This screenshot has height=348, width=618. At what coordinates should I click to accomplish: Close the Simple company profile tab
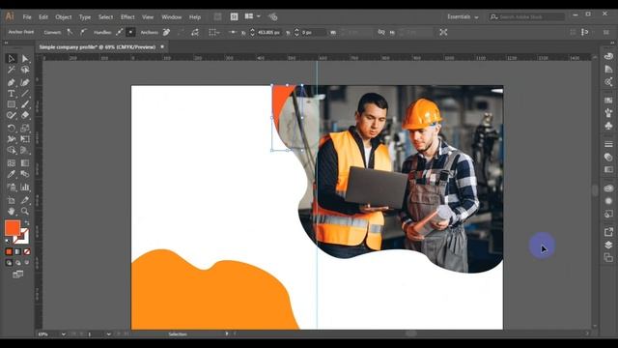click(162, 46)
